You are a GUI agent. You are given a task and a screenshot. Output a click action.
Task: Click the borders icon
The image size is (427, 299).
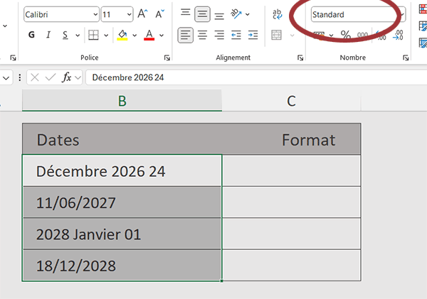coord(93,35)
